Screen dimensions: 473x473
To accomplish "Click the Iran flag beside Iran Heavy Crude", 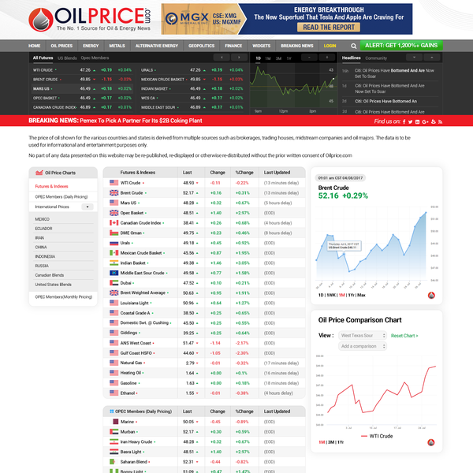I will tap(114, 441).
